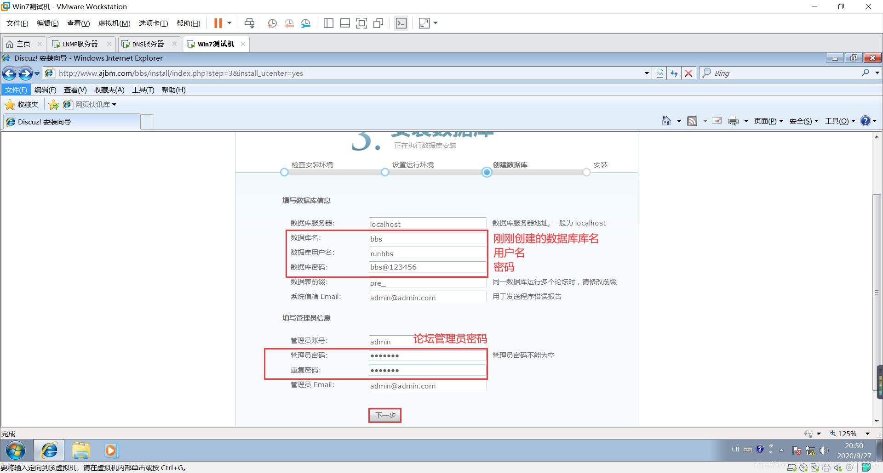Open Windows Media Player from taskbar
Viewport: 883px width, 473px height.
coord(111,450)
